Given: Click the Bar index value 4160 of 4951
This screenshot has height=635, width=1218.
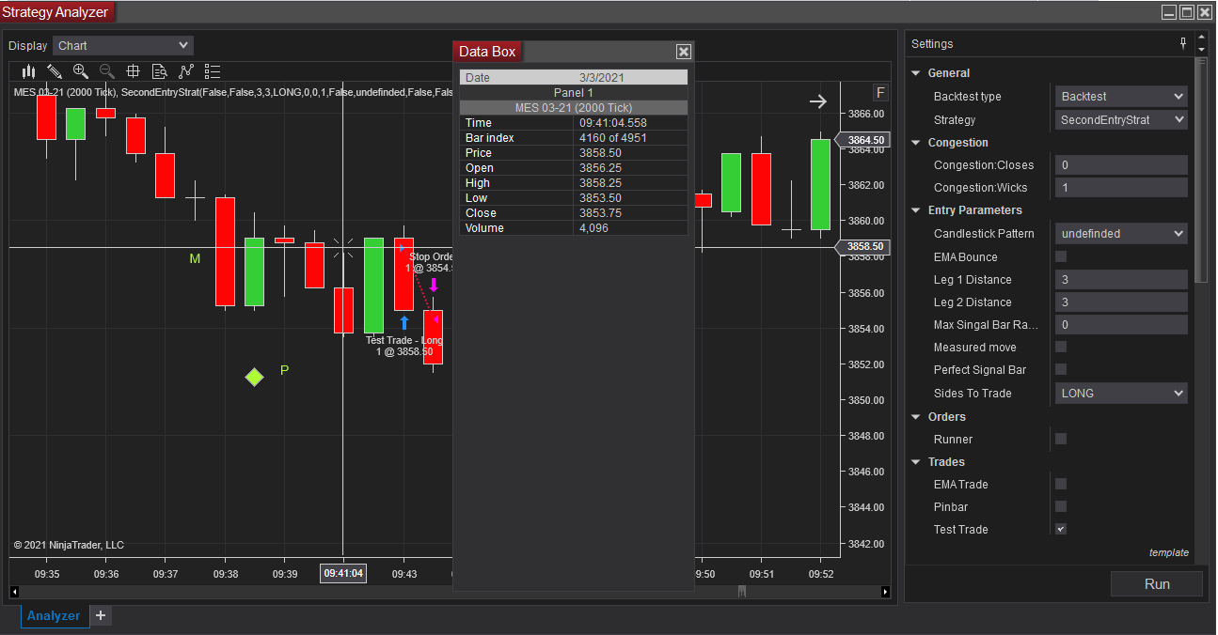Looking at the screenshot, I should (612, 138).
